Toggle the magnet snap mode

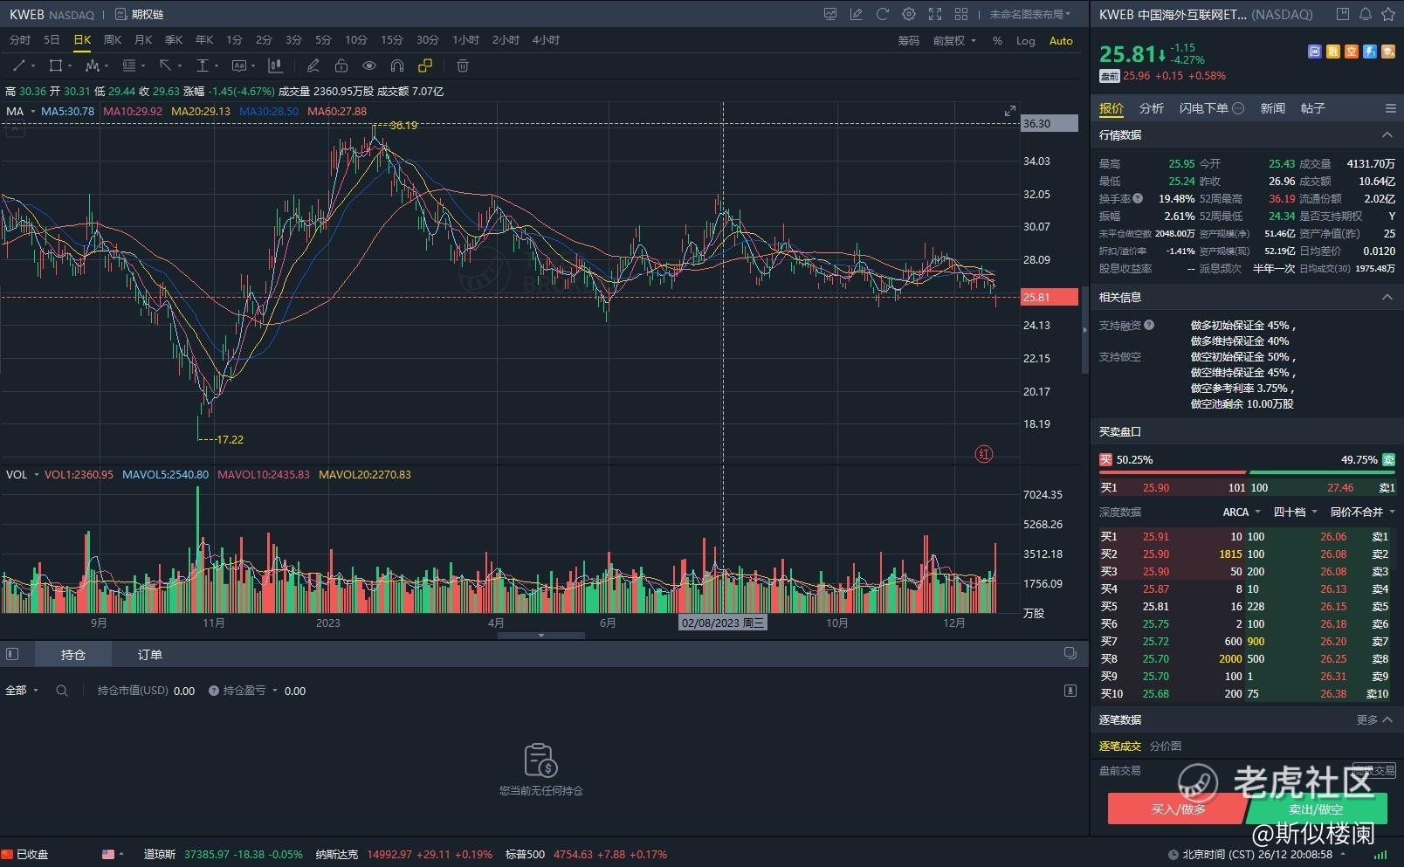[397, 65]
